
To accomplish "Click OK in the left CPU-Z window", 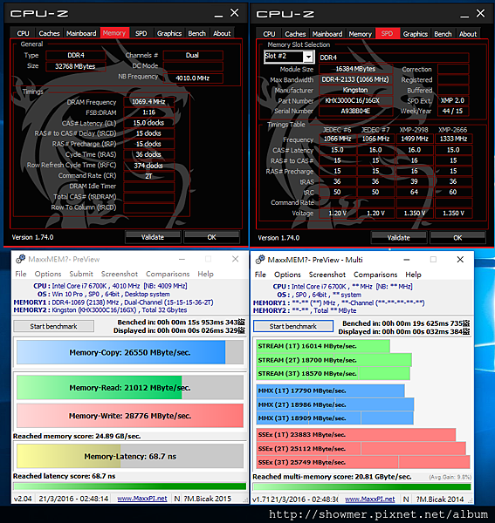I will coord(211,237).
